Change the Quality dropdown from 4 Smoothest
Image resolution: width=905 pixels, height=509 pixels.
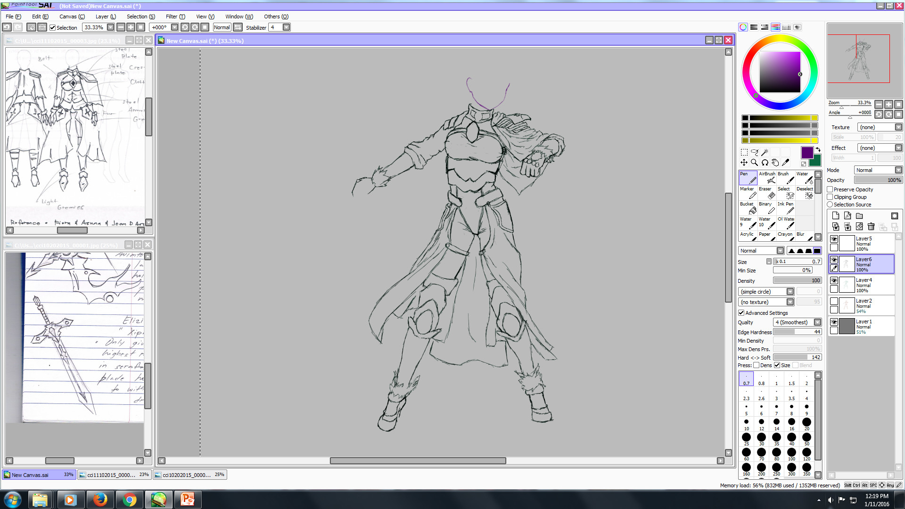point(816,322)
